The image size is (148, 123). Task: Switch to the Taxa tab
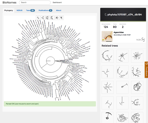pyautogui.click(x=30, y=10)
